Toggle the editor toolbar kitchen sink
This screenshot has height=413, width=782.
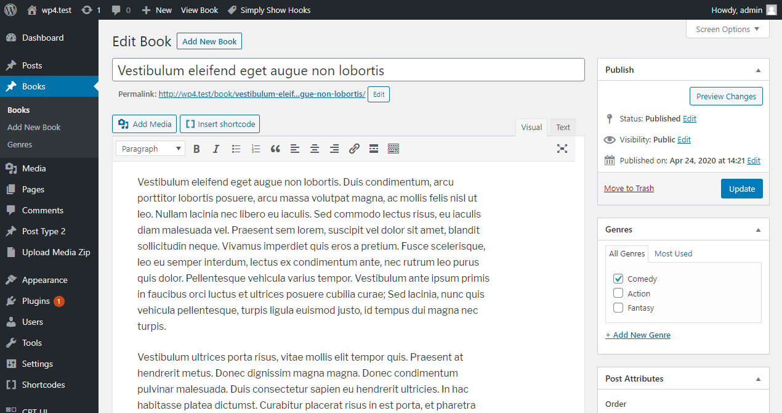click(393, 149)
